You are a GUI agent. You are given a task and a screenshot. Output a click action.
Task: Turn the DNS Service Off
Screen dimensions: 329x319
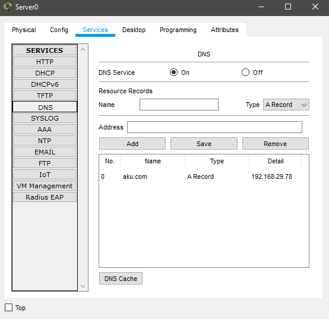(x=245, y=72)
